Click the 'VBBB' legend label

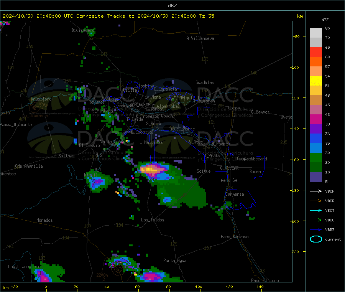point(330,229)
